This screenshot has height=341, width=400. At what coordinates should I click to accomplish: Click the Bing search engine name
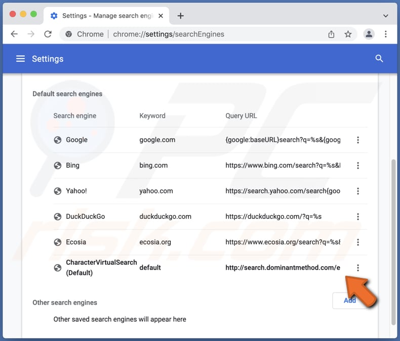click(x=72, y=165)
